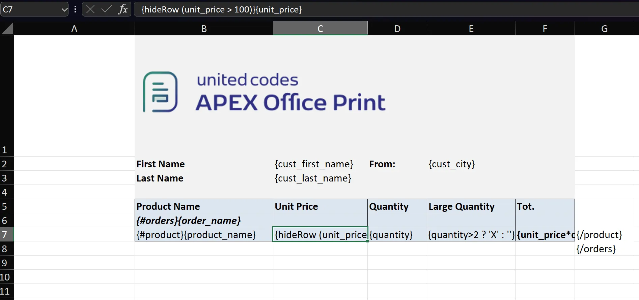Select the 'Tot.' header cell
The height and width of the screenshot is (300, 639).
[x=545, y=206]
